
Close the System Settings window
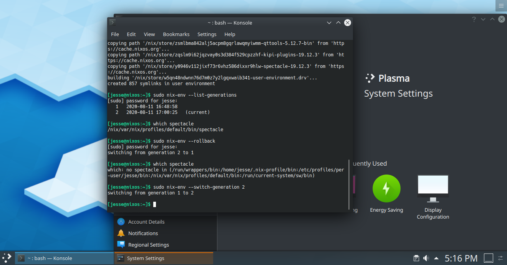[x=502, y=19]
